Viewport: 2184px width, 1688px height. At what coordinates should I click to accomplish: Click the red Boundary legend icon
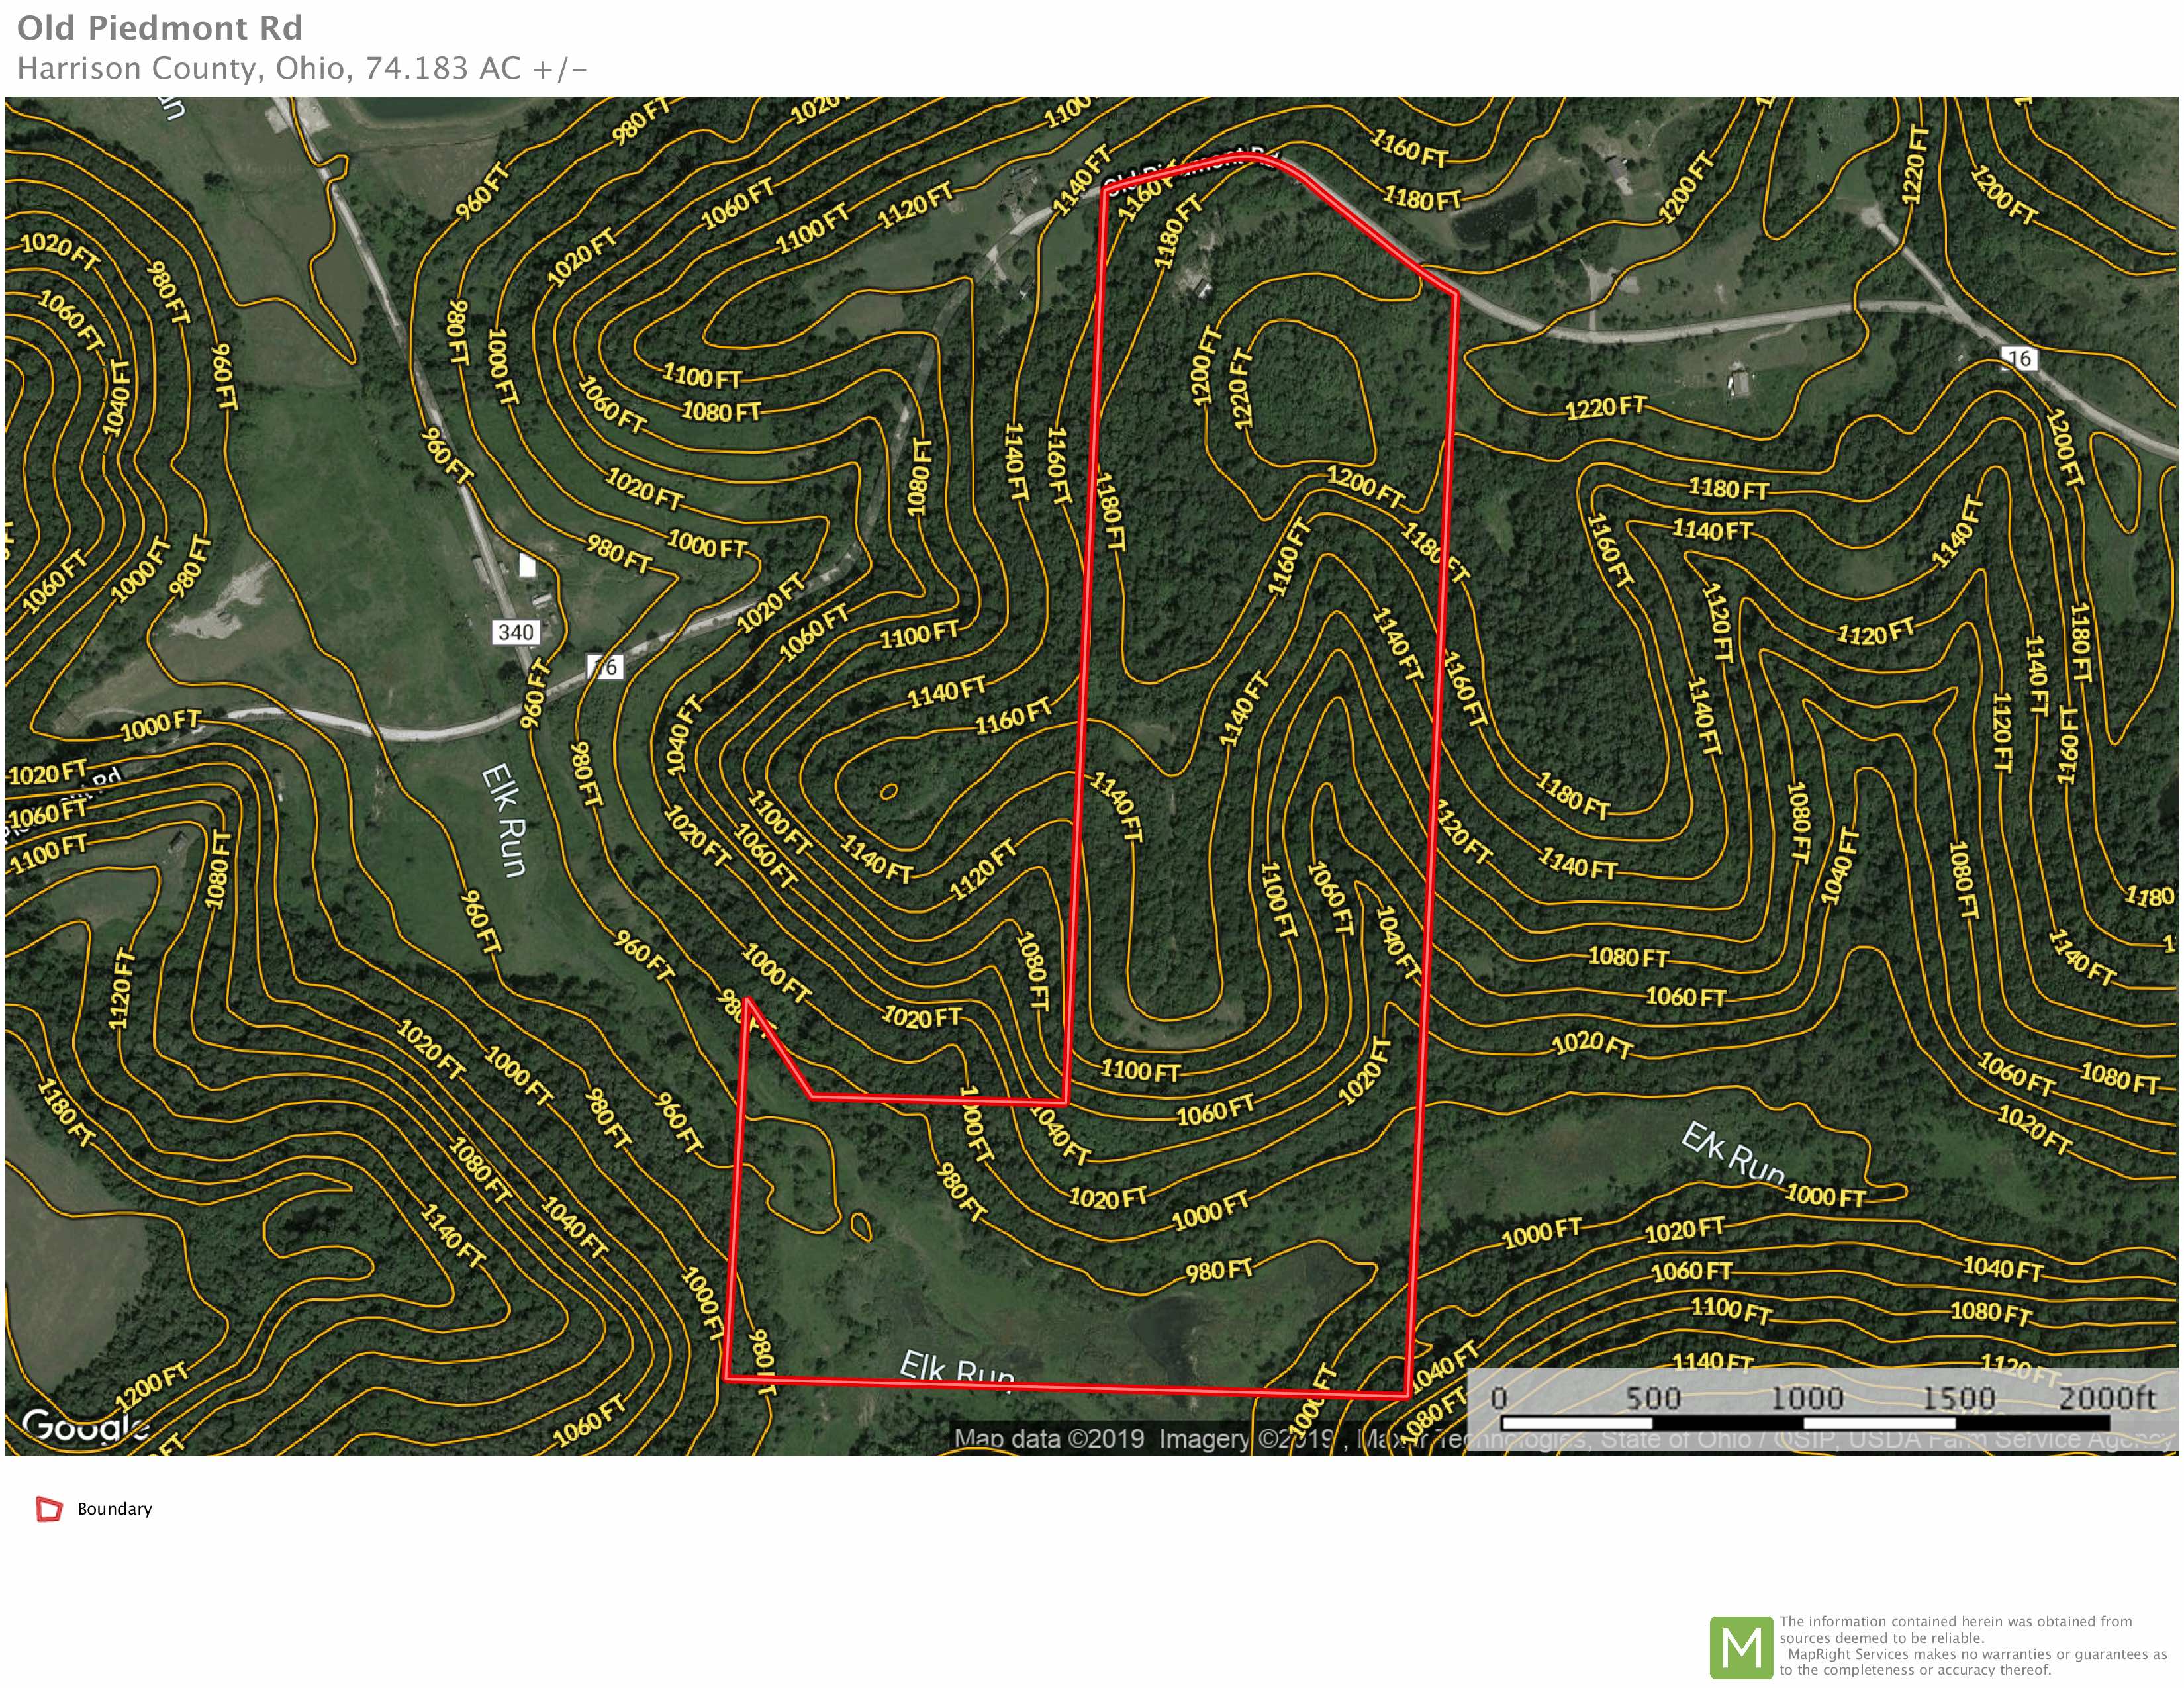point(49,1509)
